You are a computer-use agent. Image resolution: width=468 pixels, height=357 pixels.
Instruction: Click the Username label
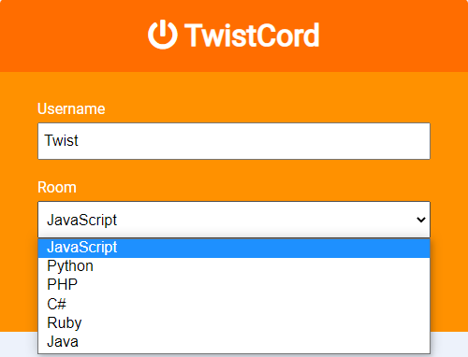point(71,108)
